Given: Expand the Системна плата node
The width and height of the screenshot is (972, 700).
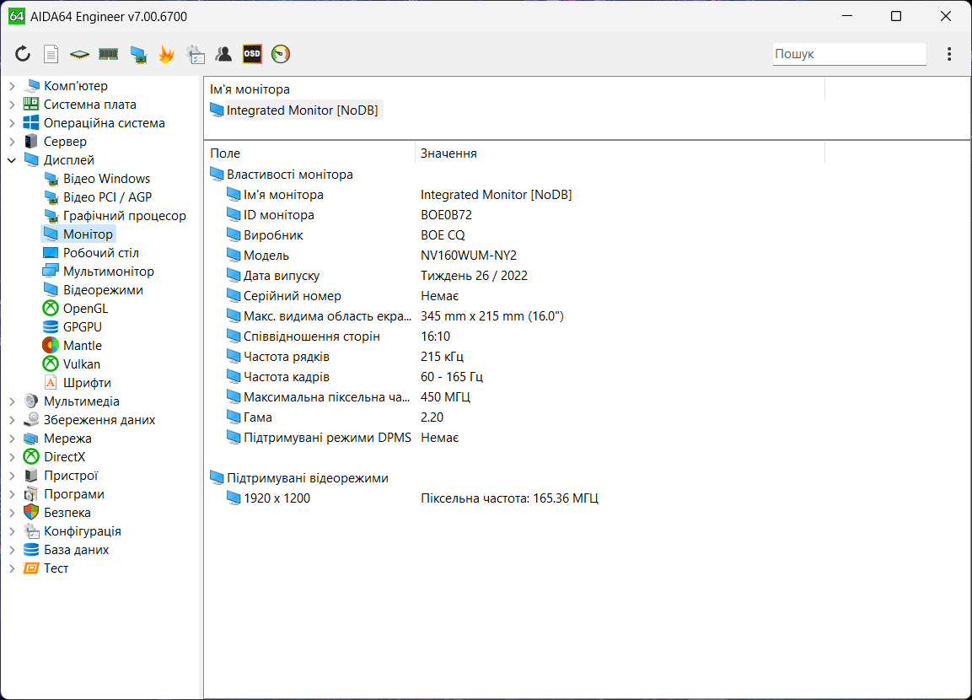Looking at the screenshot, I should (12, 105).
